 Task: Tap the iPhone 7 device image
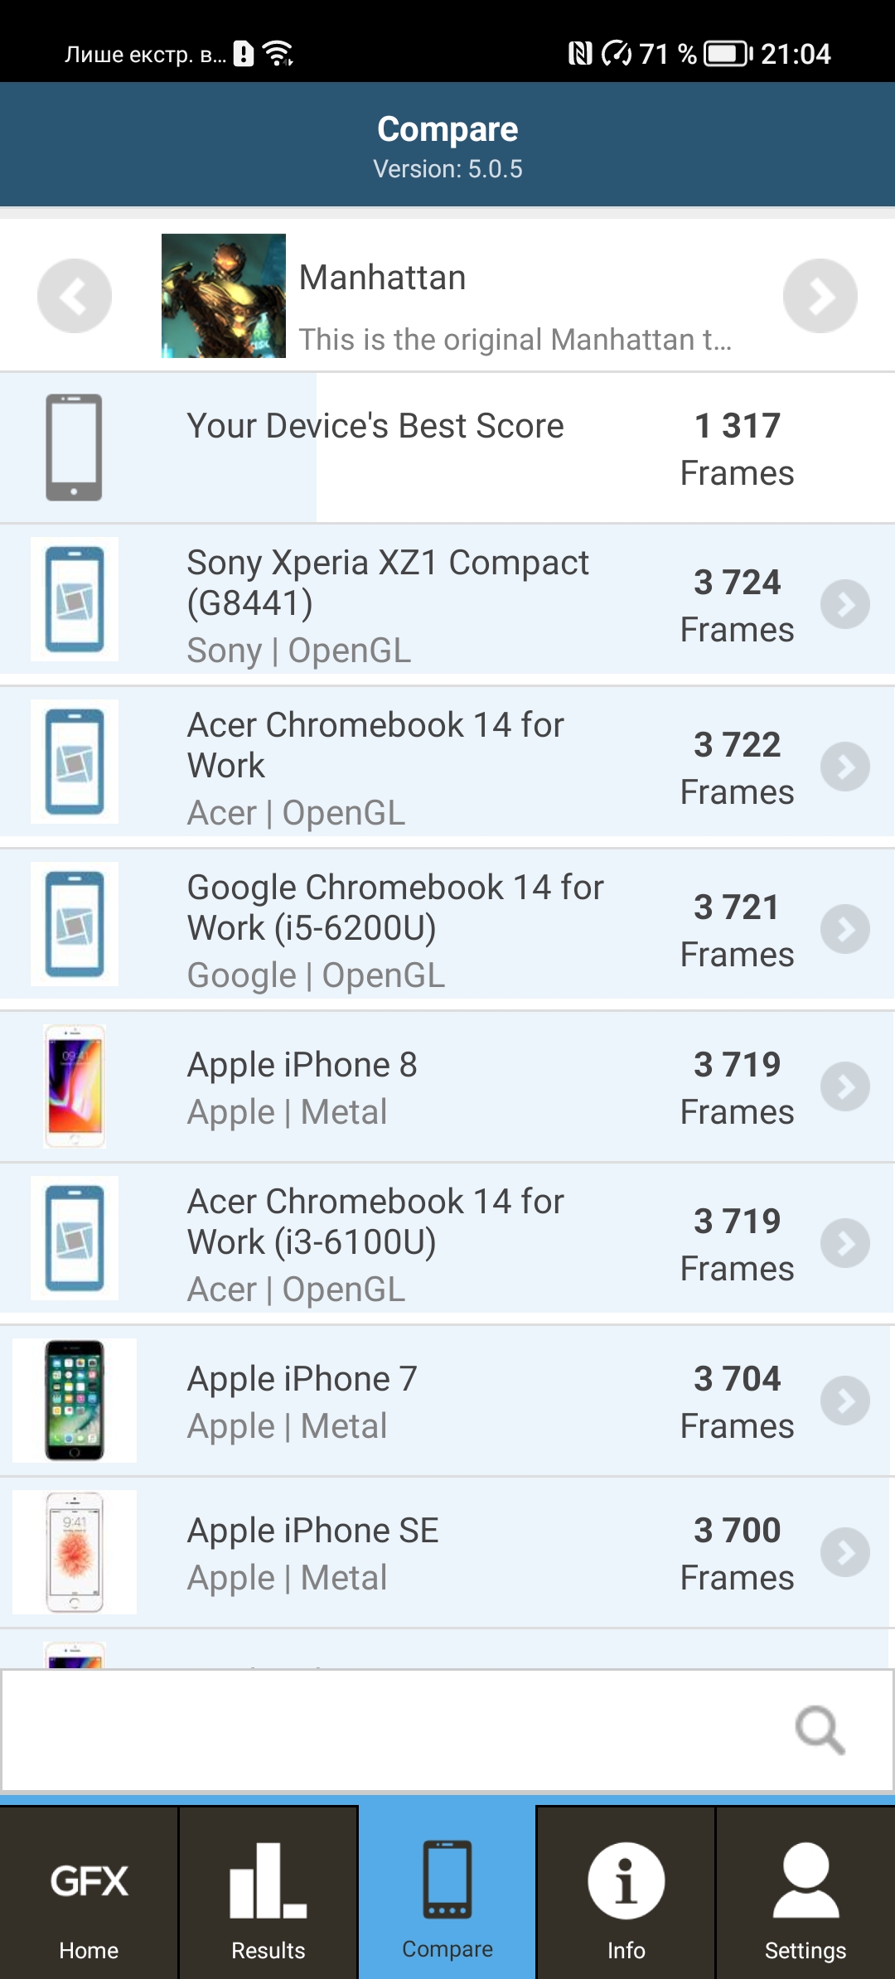75,1401
